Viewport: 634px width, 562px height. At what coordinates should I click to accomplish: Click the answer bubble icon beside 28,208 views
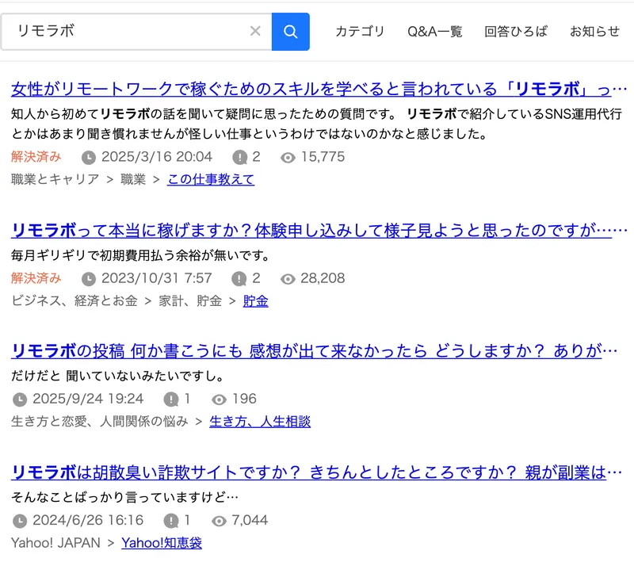click(239, 278)
